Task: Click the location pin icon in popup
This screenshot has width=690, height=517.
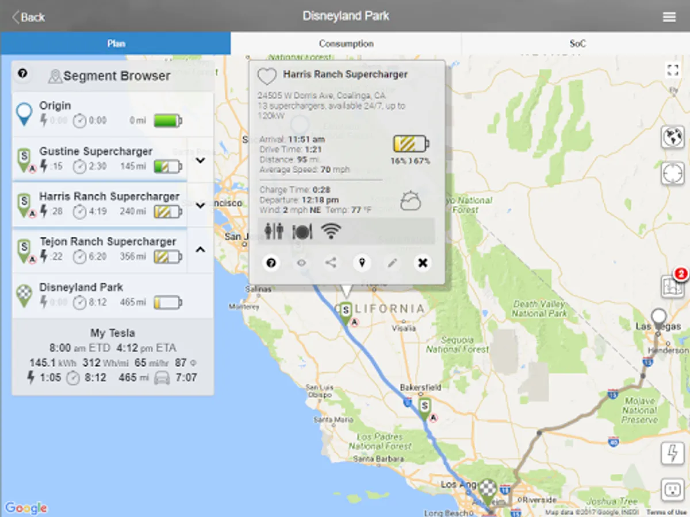Action: 362,263
